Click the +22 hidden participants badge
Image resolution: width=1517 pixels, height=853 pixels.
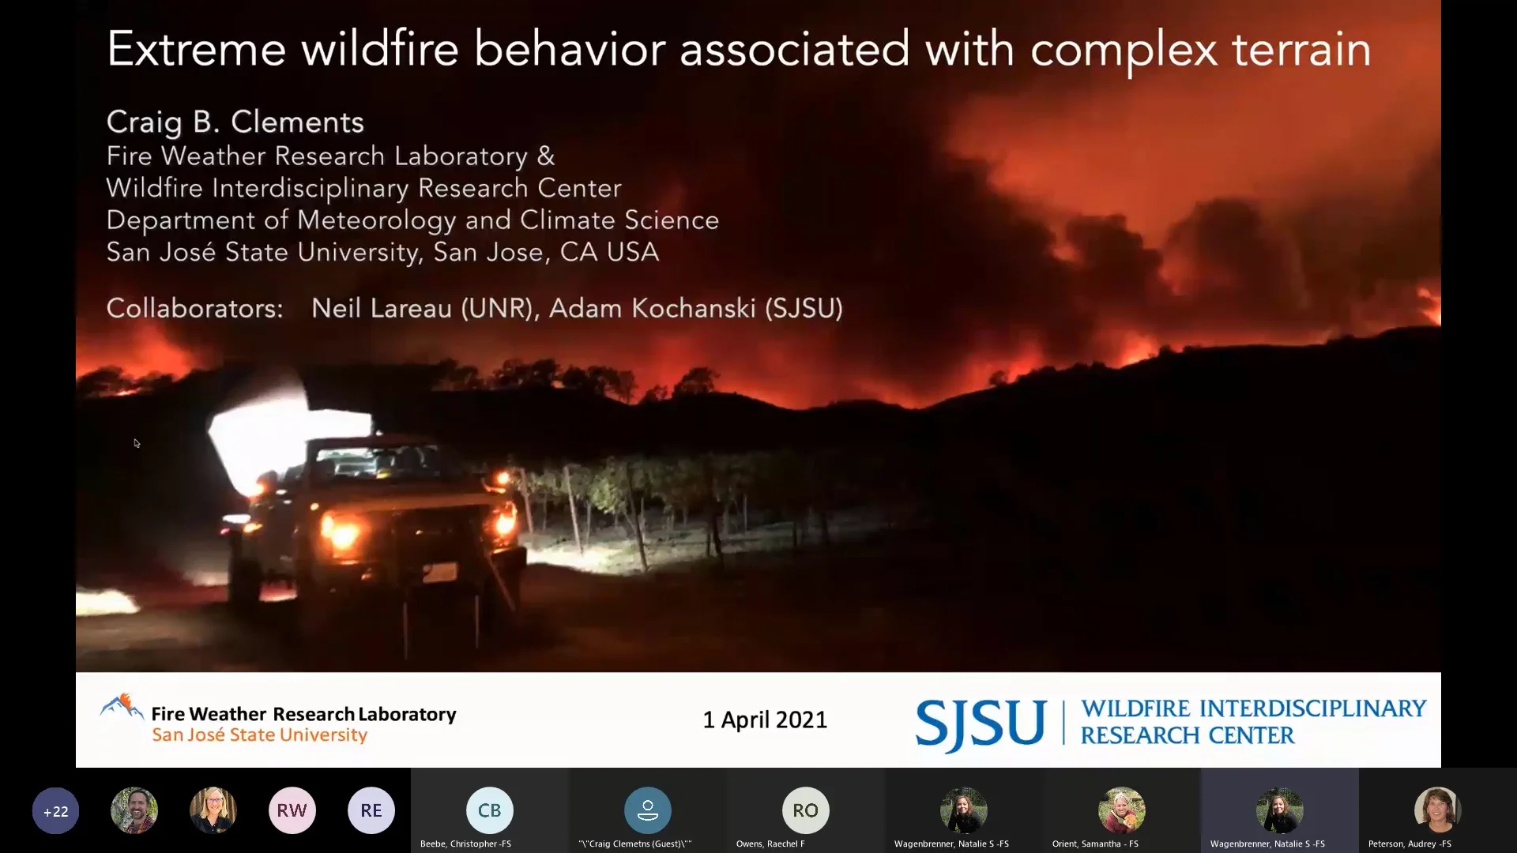click(x=54, y=810)
